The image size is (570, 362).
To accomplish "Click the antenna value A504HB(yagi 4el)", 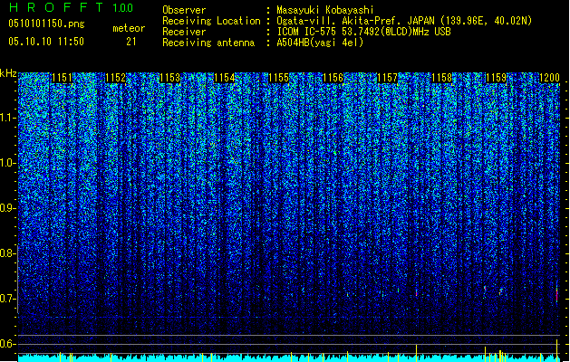I will (x=320, y=43).
